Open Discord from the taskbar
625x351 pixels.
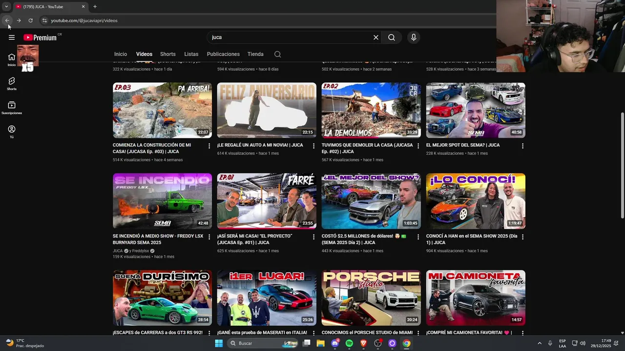[335, 343]
